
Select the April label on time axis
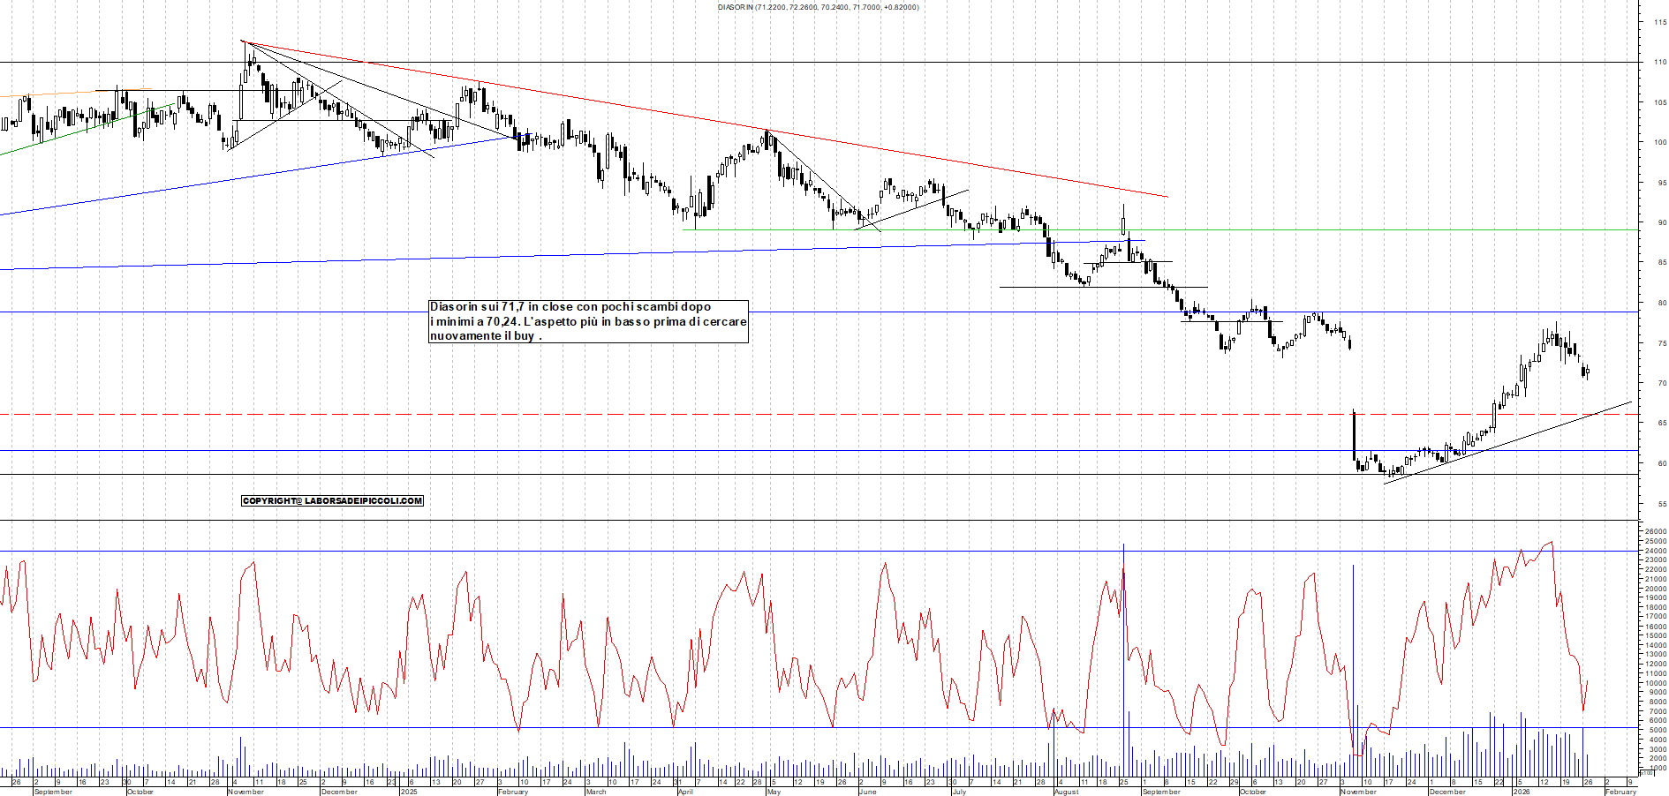tap(685, 792)
